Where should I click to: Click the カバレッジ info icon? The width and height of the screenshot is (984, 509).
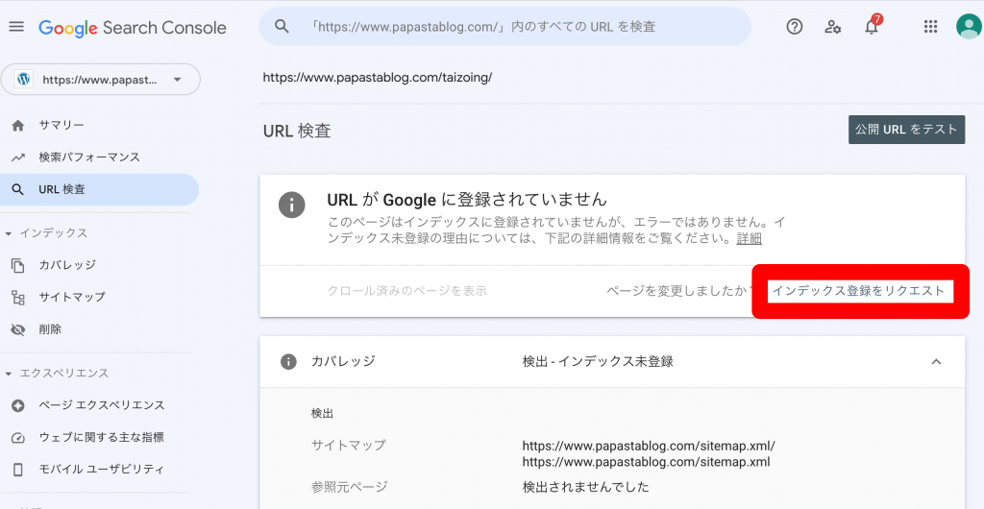[x=288, y=362]
